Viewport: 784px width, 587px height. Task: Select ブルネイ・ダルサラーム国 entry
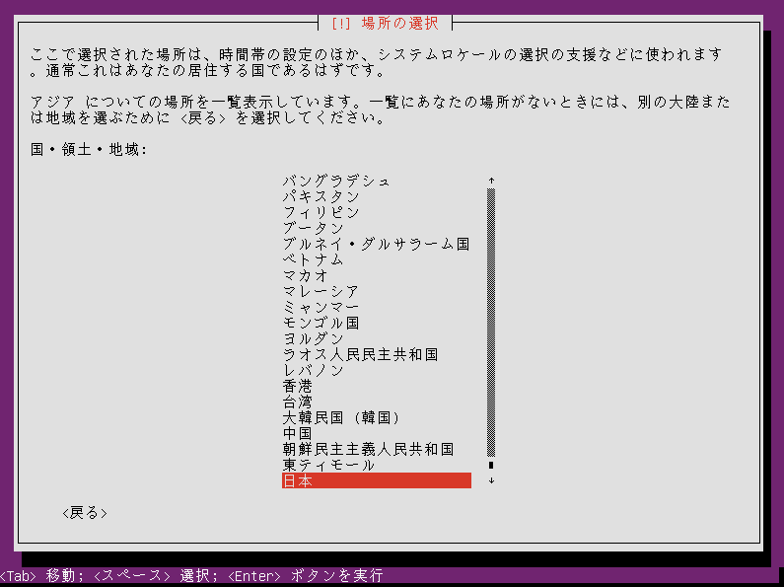tap(377, 244)
